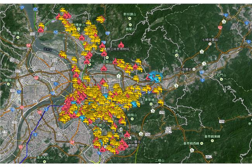
Task: Click the 汐止收費站 toll station marker
Action: click(x=194, y=69)
